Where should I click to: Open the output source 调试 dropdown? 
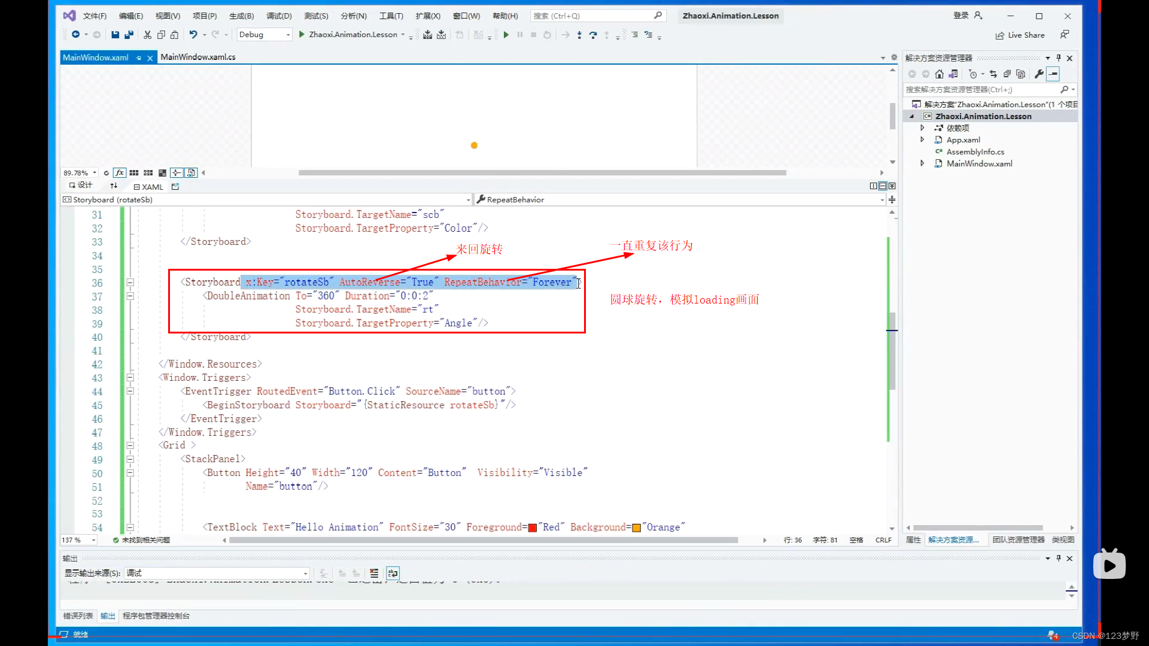(217, 573)
